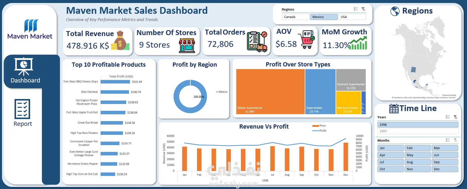The image size is (467, 189).
Task: Click the blue Supermarket 23.71% treemap block
Action: (320, 91)
